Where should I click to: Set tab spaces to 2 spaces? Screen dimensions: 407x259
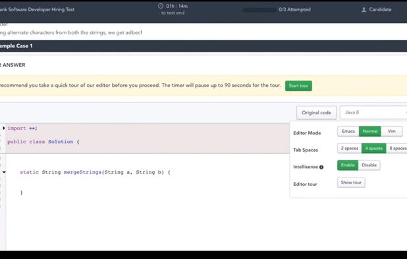(x=350, y=149)
